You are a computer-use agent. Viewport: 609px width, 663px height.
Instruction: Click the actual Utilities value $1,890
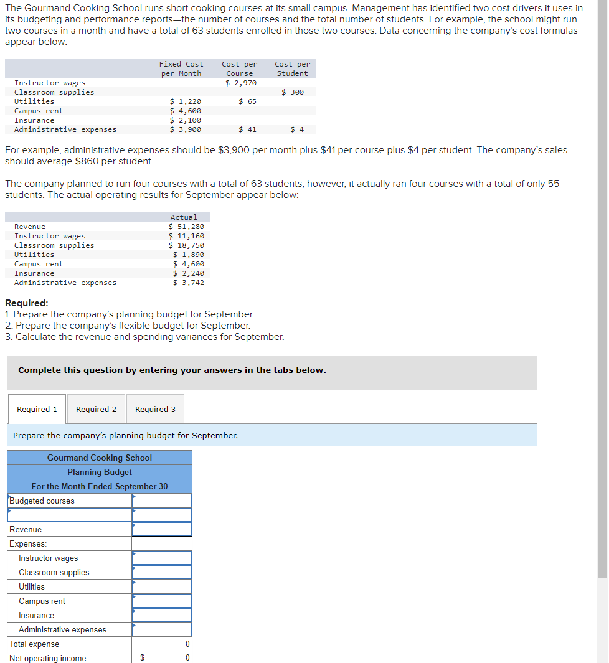(x=189, y=255)
